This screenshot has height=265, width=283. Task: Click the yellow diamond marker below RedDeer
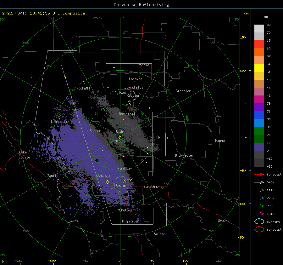(130, 102)
